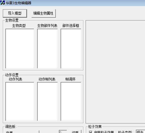The image size is (145, 133).
Task: Click the 调色板 group label
Action: (11, 127)
